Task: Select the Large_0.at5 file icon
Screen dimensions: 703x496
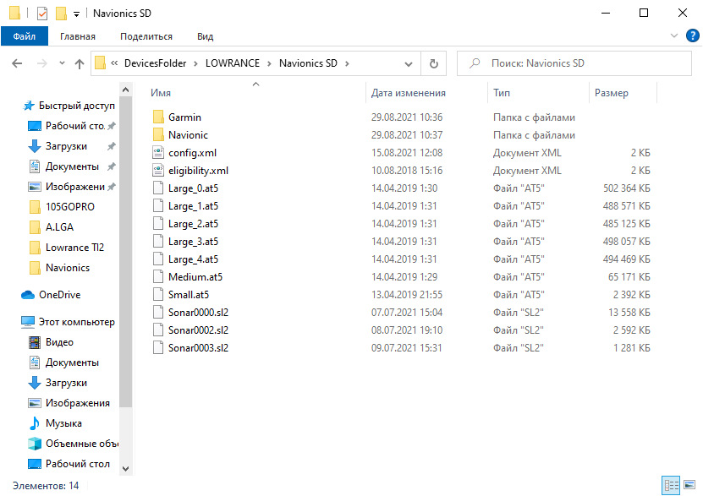Action: pyautogui.click(x=158, y=188)
